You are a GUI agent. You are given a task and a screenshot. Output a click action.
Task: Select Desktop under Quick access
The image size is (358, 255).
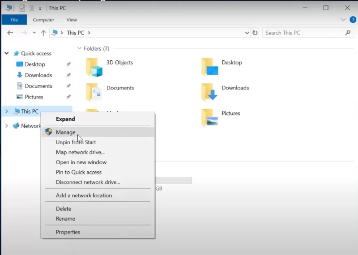(35, 64)
